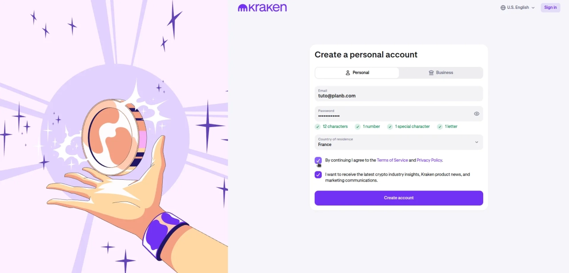Open the Privacy Policy link

429,160
